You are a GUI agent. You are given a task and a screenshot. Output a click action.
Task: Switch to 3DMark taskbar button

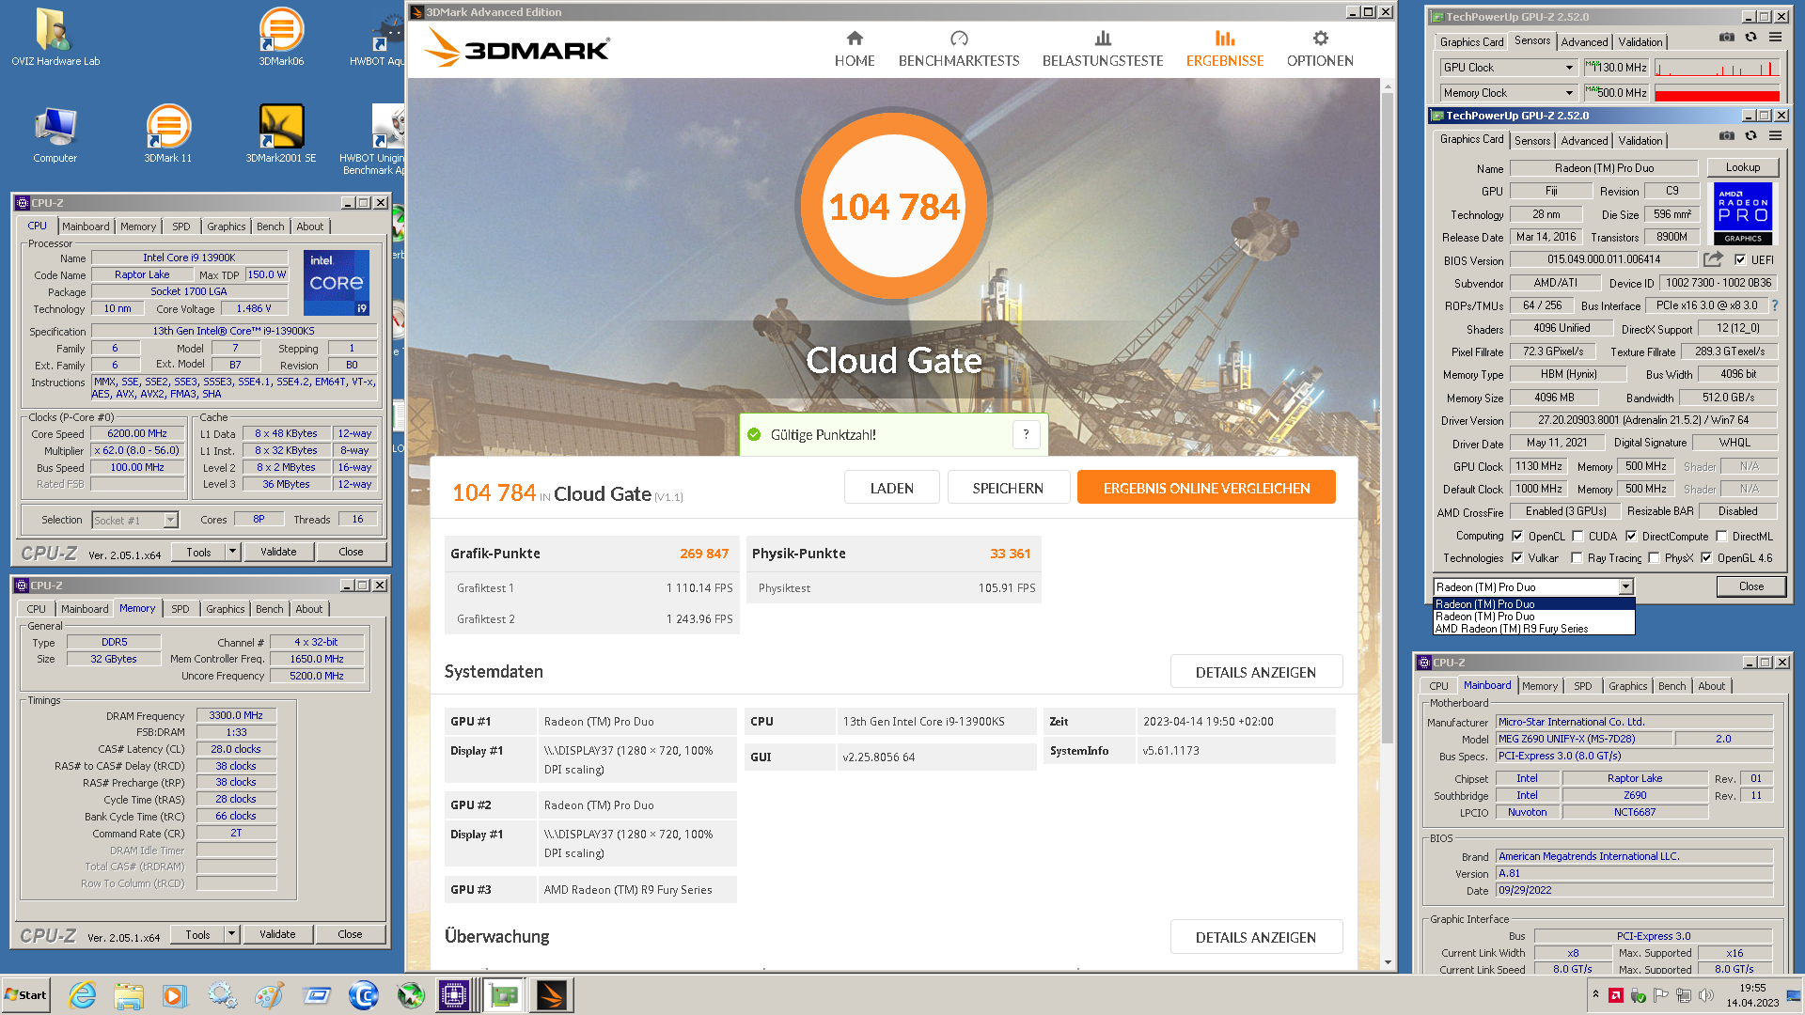[552, 995]
